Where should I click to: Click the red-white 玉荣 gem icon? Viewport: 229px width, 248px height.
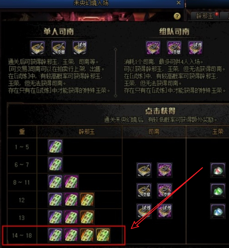[x=218, y=170]
